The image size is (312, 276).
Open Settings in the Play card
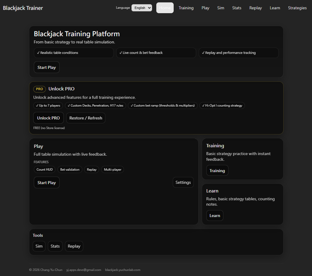point(183,182)
